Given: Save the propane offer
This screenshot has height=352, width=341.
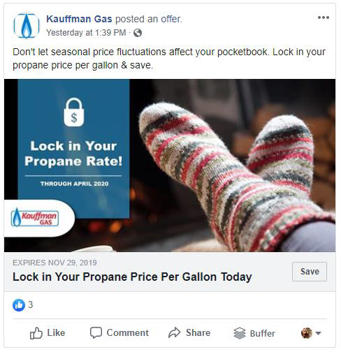Looking at the screenshot, I should (x=310, y=272).
